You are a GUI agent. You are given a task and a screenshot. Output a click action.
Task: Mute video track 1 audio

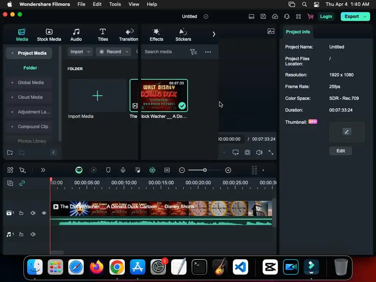point(33,213)
